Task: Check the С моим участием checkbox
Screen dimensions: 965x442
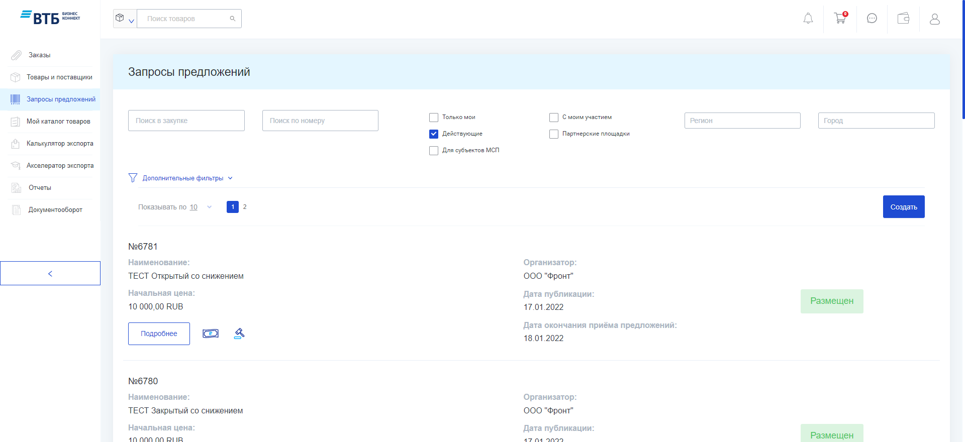Action: 554,118
